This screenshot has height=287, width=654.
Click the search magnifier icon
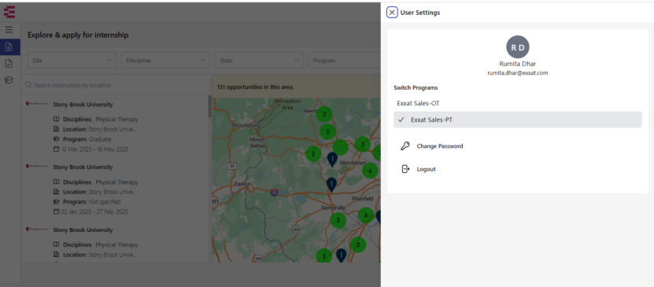[x=28, y=85]
